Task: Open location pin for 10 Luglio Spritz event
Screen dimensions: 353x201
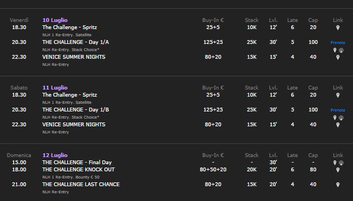Action: pyautogui.click(x=338, y=28)
